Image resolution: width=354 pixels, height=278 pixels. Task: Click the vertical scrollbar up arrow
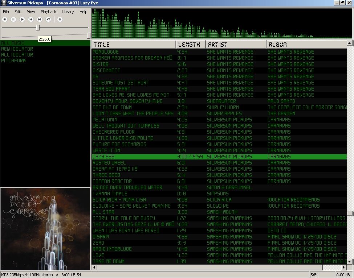tap(350, 43)
